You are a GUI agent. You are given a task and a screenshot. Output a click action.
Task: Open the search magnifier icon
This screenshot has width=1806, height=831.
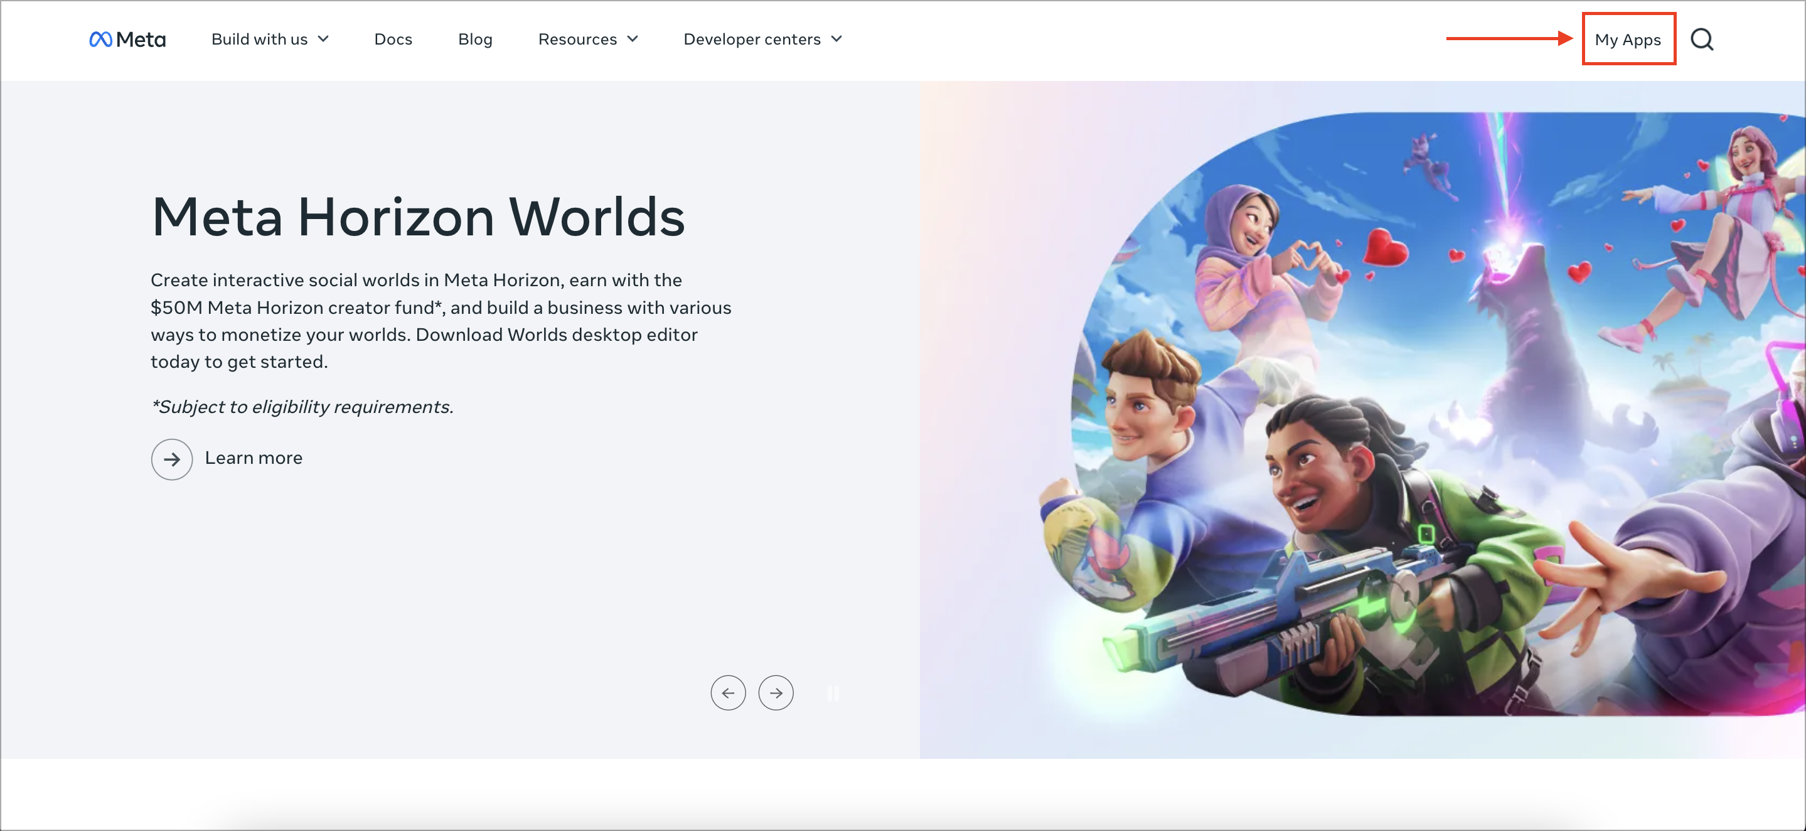point(1702,40)
